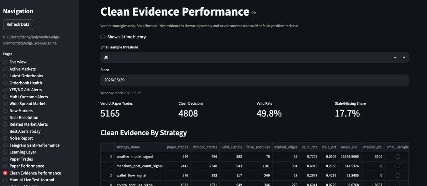Sort by median_pnl column header
The image size is (427, 186).
tap(373, 147)
